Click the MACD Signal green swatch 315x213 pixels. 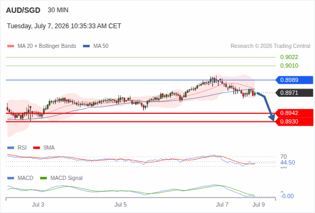tap(43, 178)
